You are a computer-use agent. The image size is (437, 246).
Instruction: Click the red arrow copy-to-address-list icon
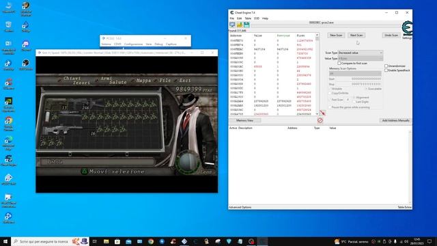[322, 113]
